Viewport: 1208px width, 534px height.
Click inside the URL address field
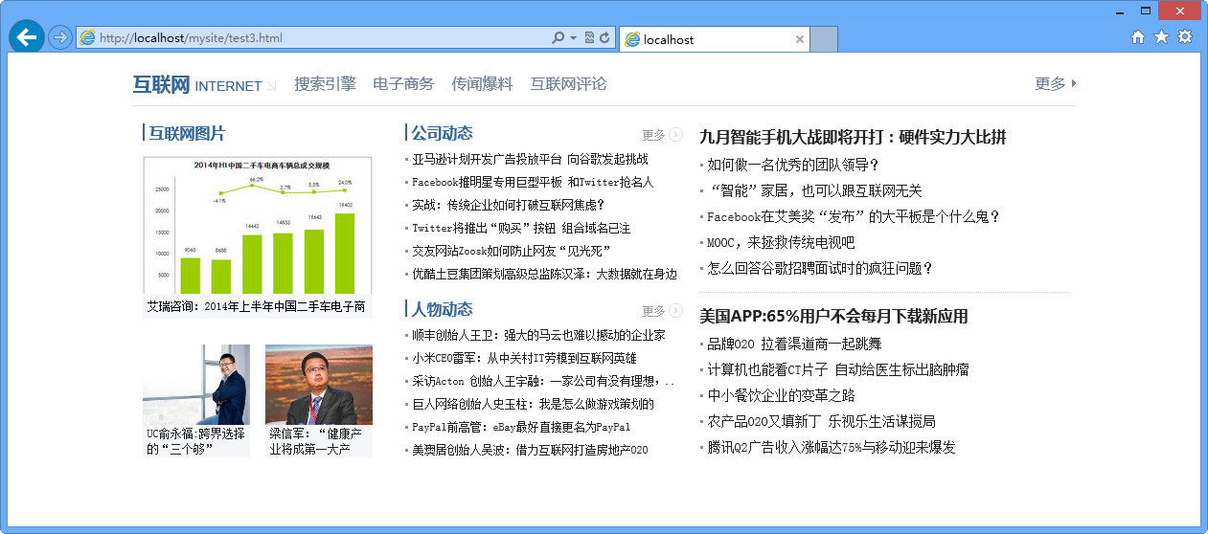[316, 38]
